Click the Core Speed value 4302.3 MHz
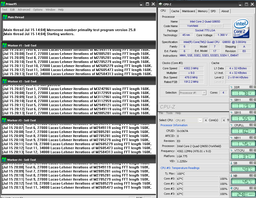 (191, 68)
